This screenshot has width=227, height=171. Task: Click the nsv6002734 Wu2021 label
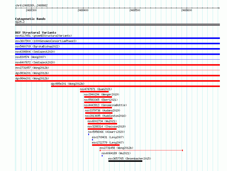click(x=102, y=121)
